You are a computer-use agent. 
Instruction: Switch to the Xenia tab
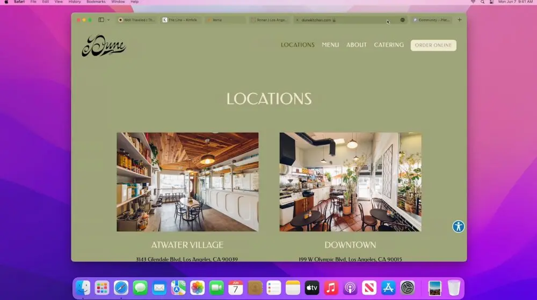(225, 20)
